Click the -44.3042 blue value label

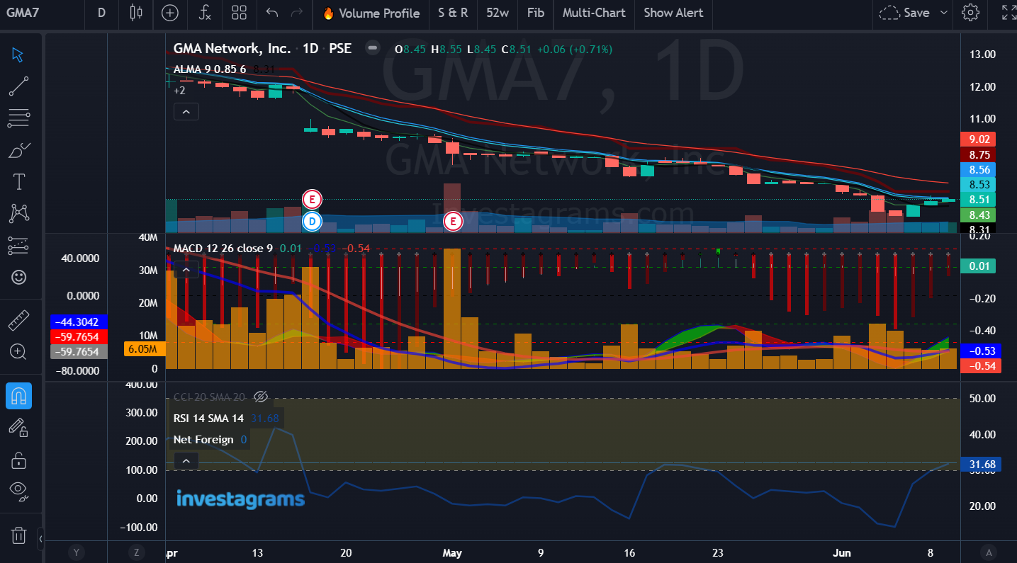[x=79, y=321]
